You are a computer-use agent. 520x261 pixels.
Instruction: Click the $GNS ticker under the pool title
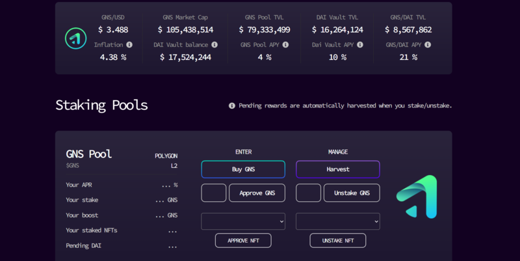point(72,165)
